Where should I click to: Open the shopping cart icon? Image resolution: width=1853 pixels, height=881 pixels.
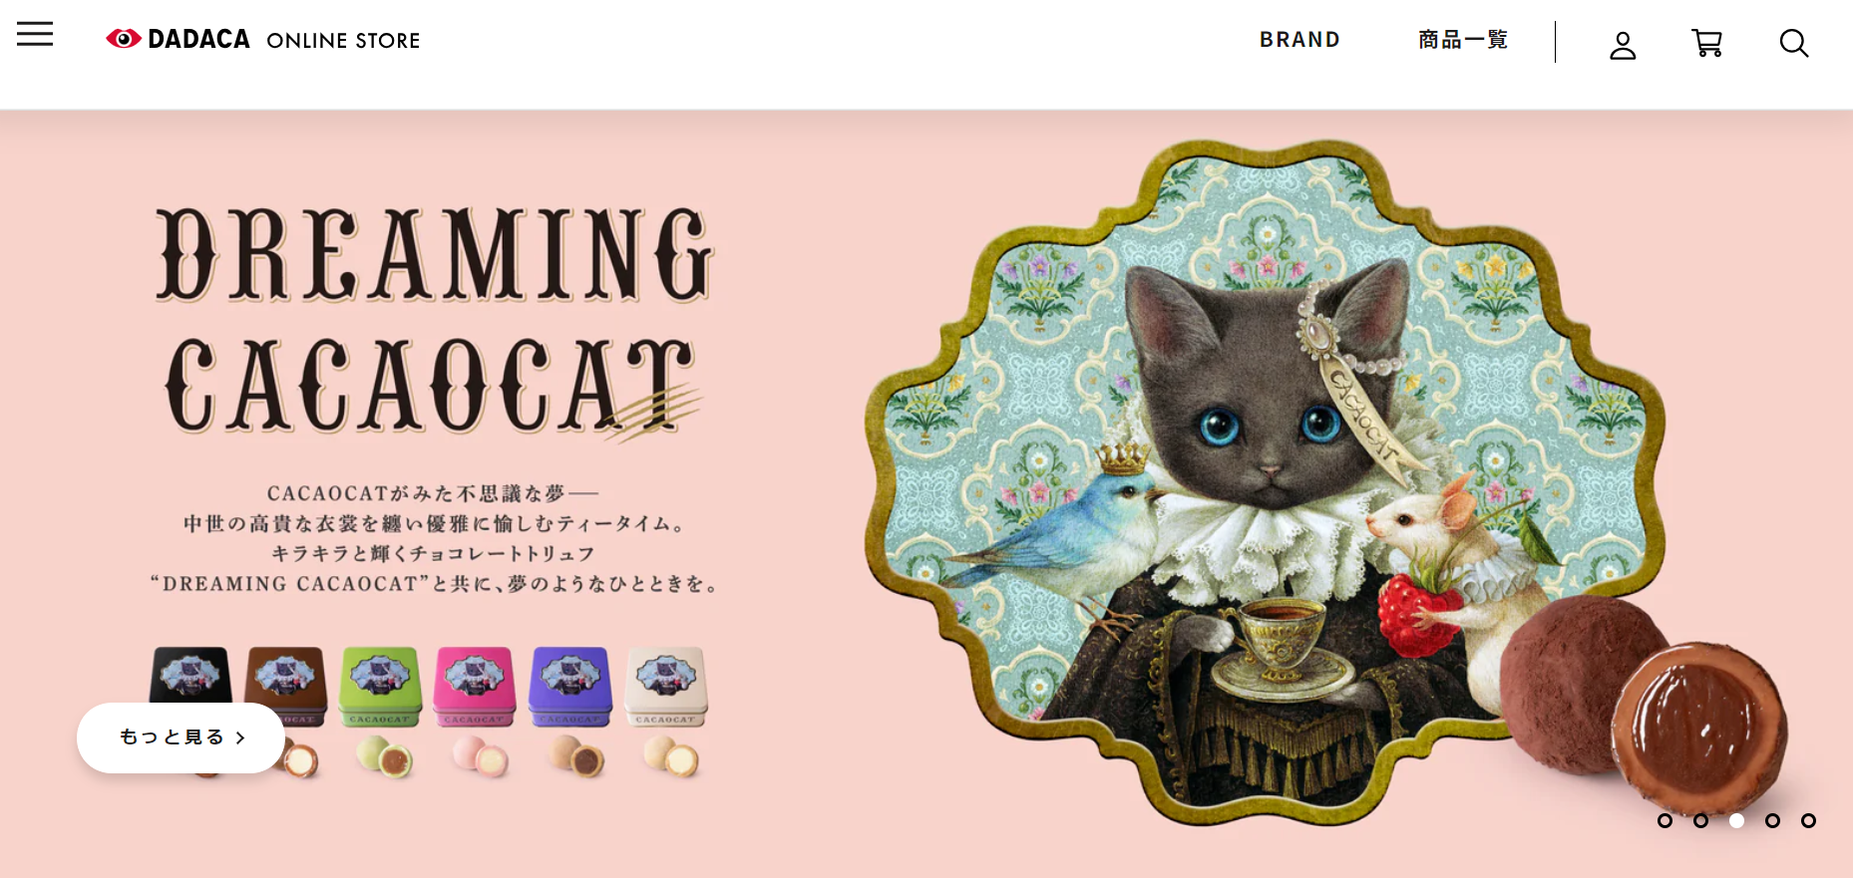click(1707, 43)
